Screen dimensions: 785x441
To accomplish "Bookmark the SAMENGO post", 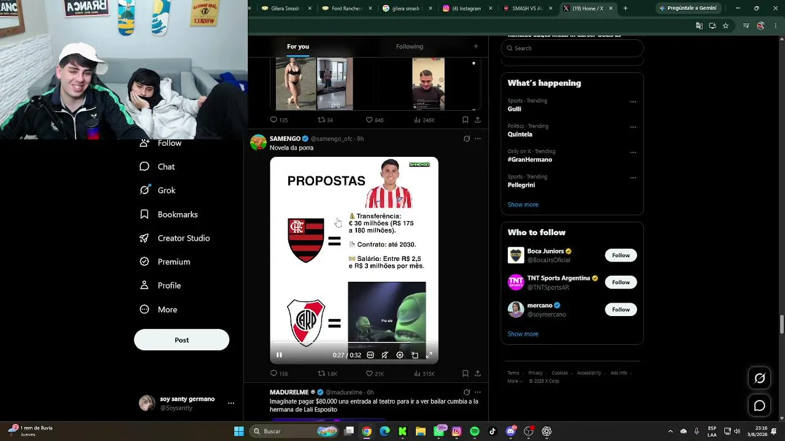I will pos(465,374).
